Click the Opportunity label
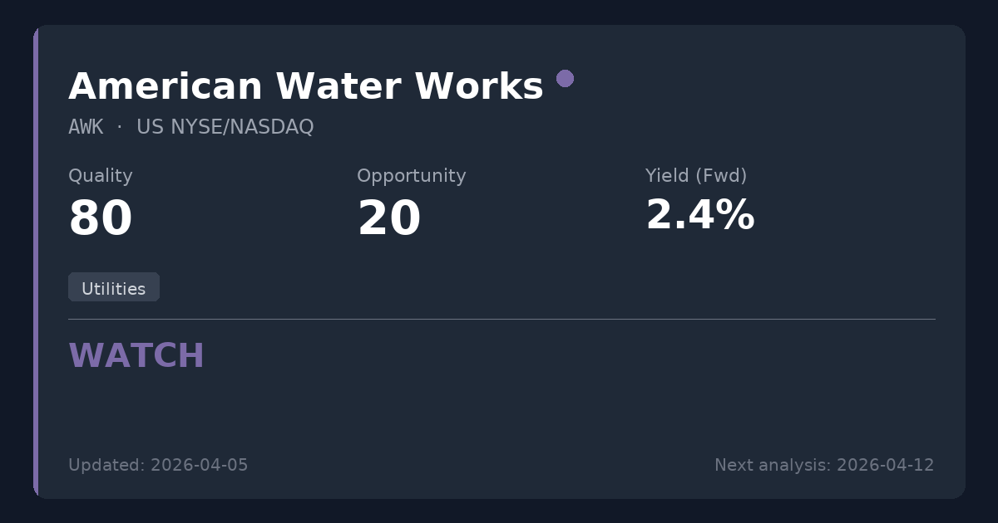Image resolution: width=998 pixels, height=523 pixels. (411, 176)
